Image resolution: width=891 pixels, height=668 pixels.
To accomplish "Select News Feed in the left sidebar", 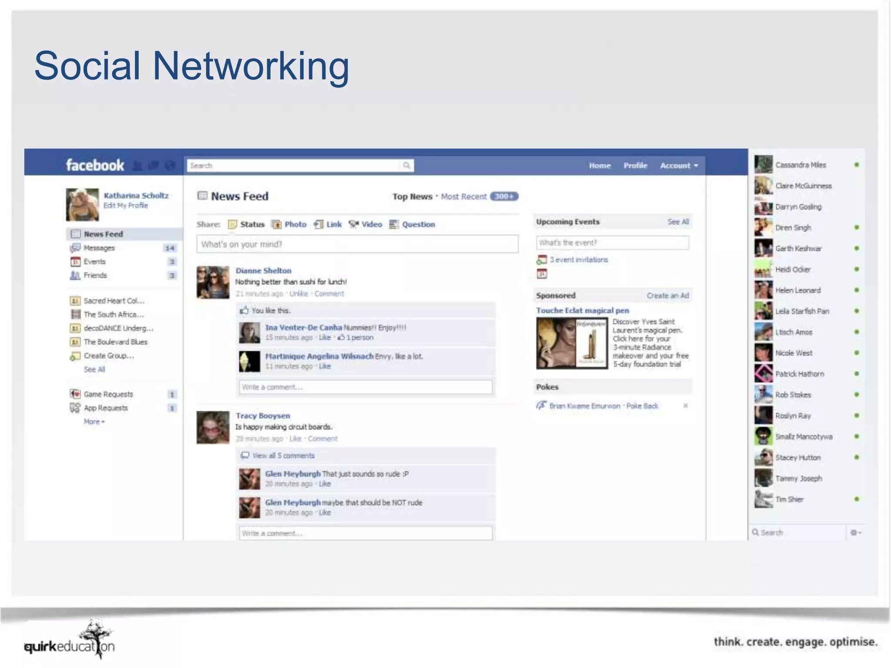I will (x=124, y=234).
